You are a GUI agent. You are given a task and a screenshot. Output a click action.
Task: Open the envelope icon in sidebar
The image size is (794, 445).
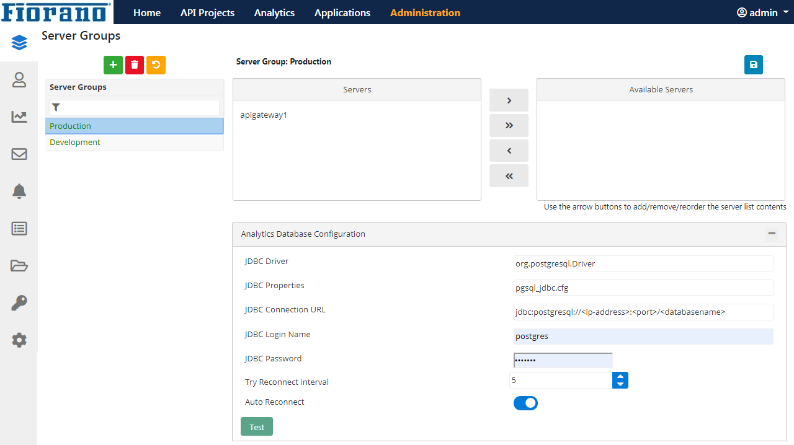point(19,154)
